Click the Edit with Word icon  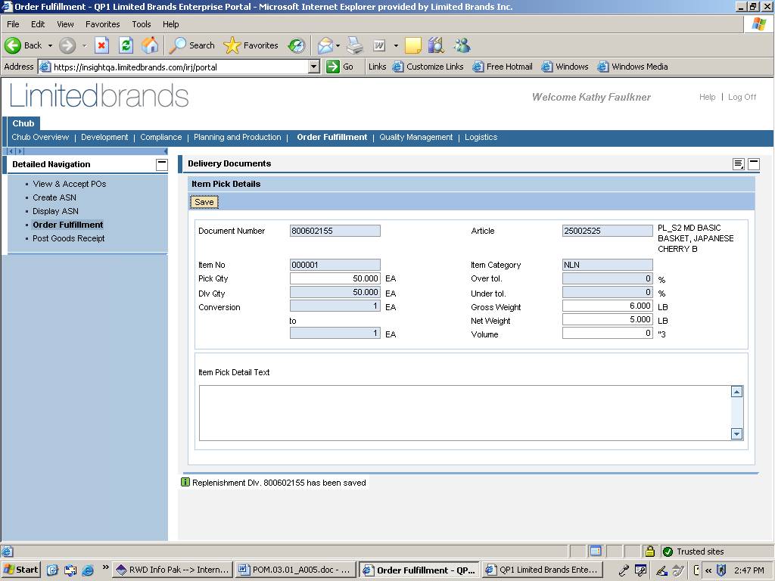click(379, 45)
